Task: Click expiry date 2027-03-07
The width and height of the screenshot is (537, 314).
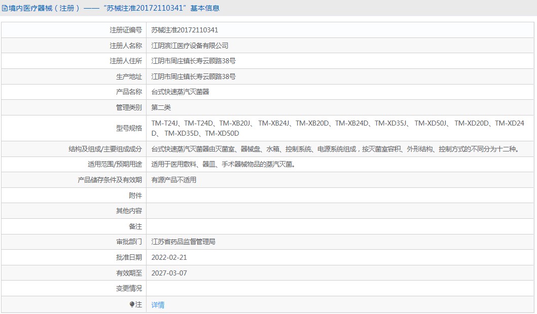Action: click(x=169, y=273)
